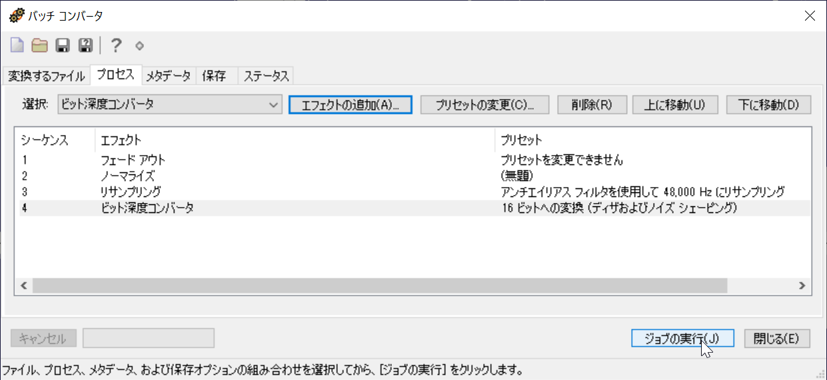Screen dimensions: 827x380
Task: Click the Save As floppy icon
Action: pyautogui.click(x=85, y=45)
